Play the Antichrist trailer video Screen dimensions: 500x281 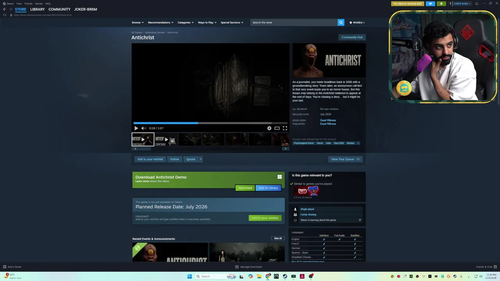pyautogui.click(x=136, y=128)
